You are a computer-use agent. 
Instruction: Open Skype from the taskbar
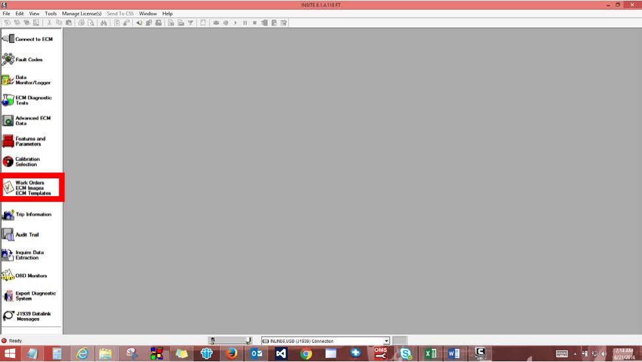[x=406, y=353]
